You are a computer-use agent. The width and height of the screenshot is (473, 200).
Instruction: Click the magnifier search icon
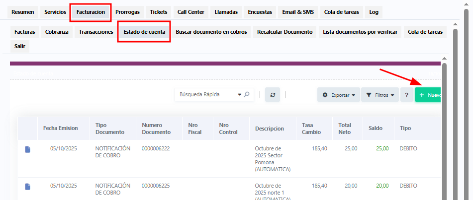point(247,94)
